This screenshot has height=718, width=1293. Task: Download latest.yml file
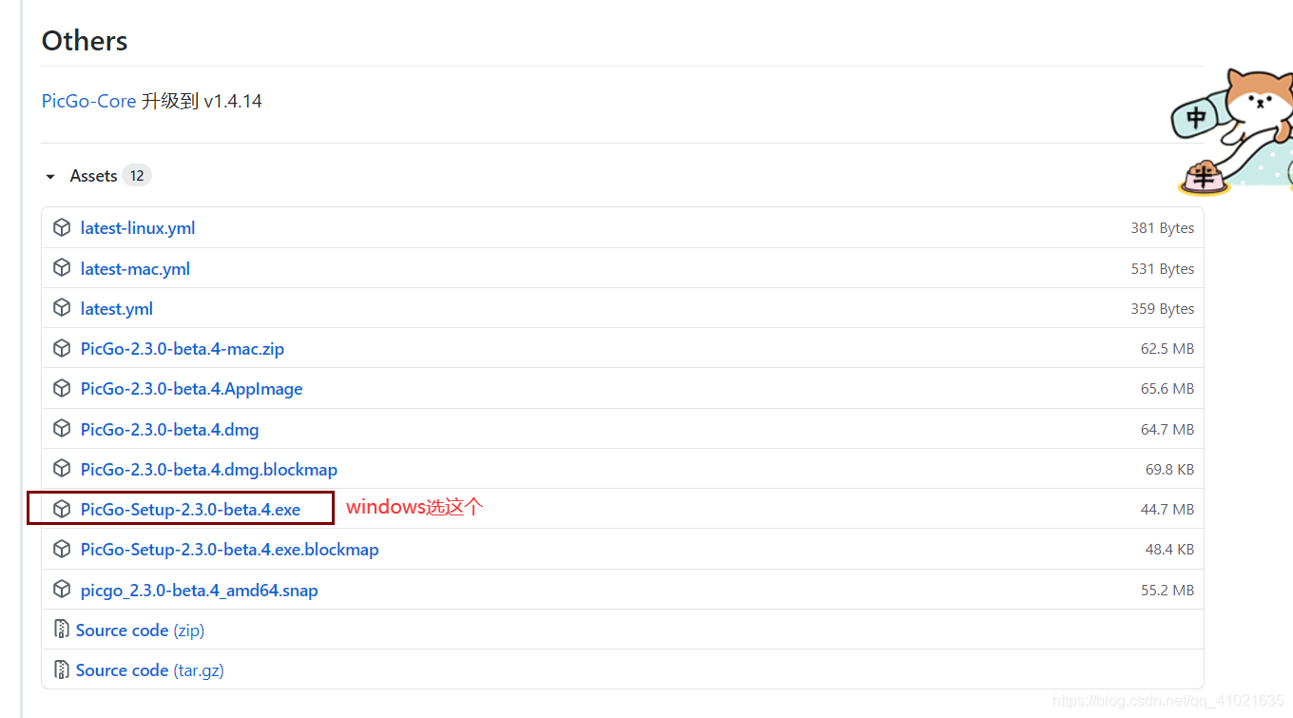(117, 309)
